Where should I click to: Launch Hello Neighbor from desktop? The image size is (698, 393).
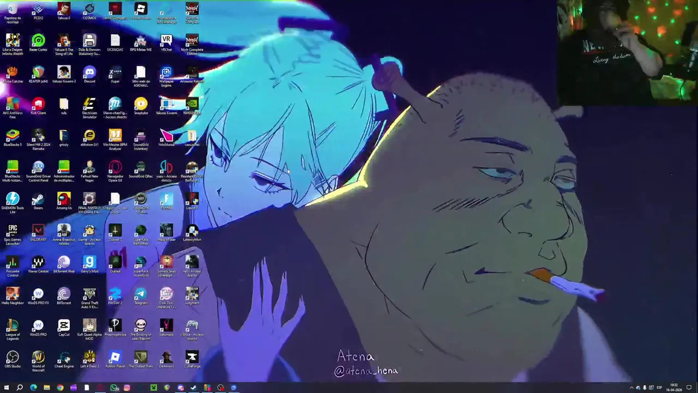(x=13, y=297)
